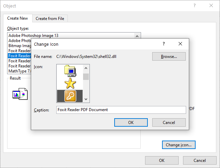Click into the Caption text field
Viewport: 220px width, 168px height.
tap(121, 110)
